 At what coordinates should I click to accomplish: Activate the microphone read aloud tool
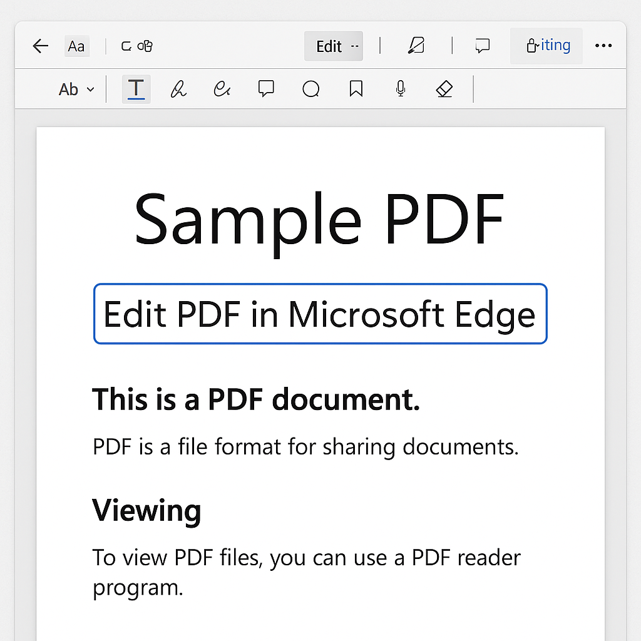[x=401, y=88]
